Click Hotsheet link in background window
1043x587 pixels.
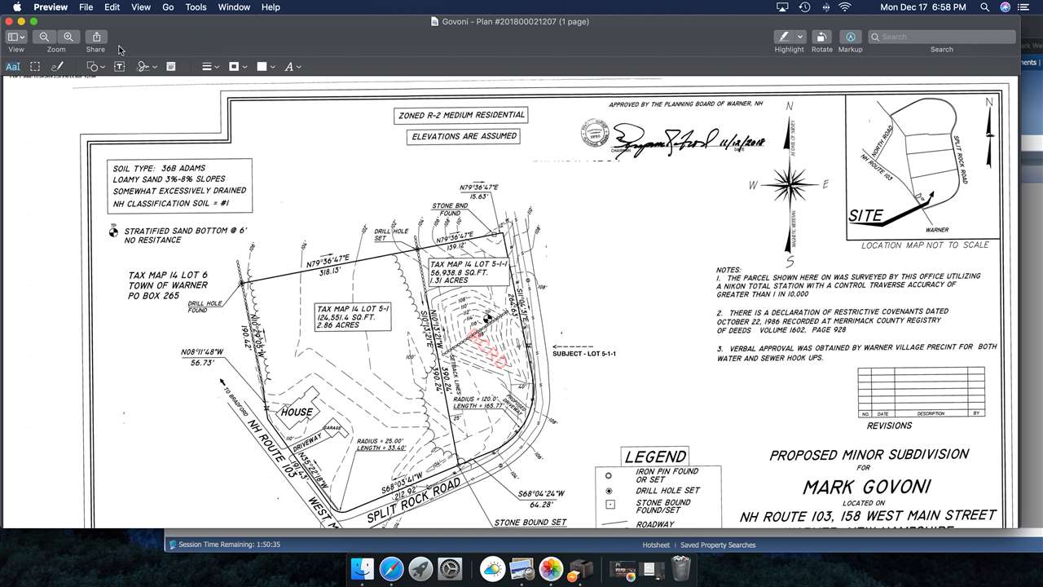tap(656, 545)
